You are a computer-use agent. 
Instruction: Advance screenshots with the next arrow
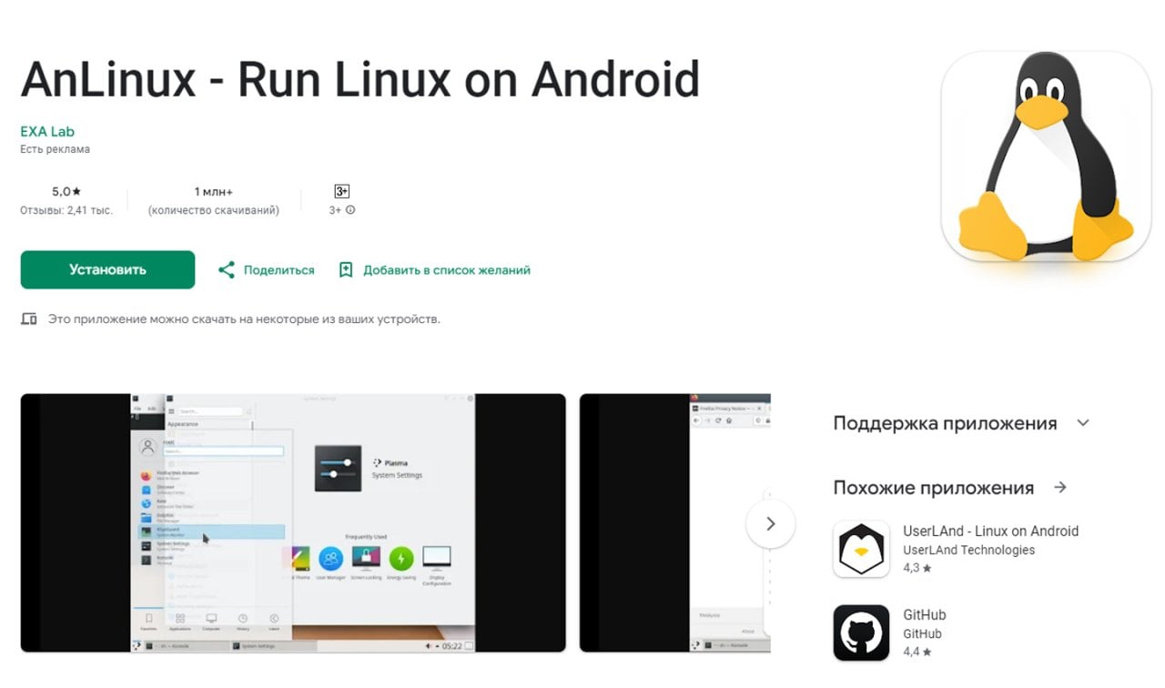point(771,523)
